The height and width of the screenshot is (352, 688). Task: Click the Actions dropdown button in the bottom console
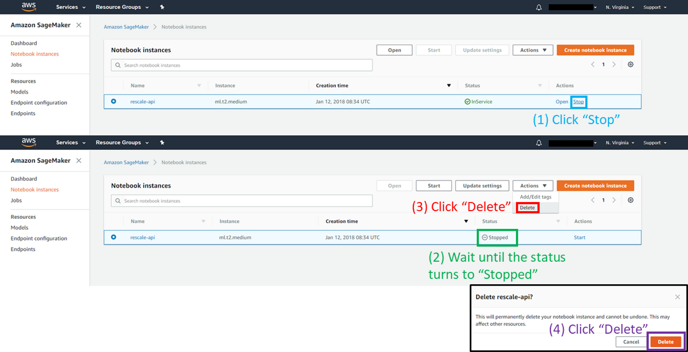(x=533, y=186)
